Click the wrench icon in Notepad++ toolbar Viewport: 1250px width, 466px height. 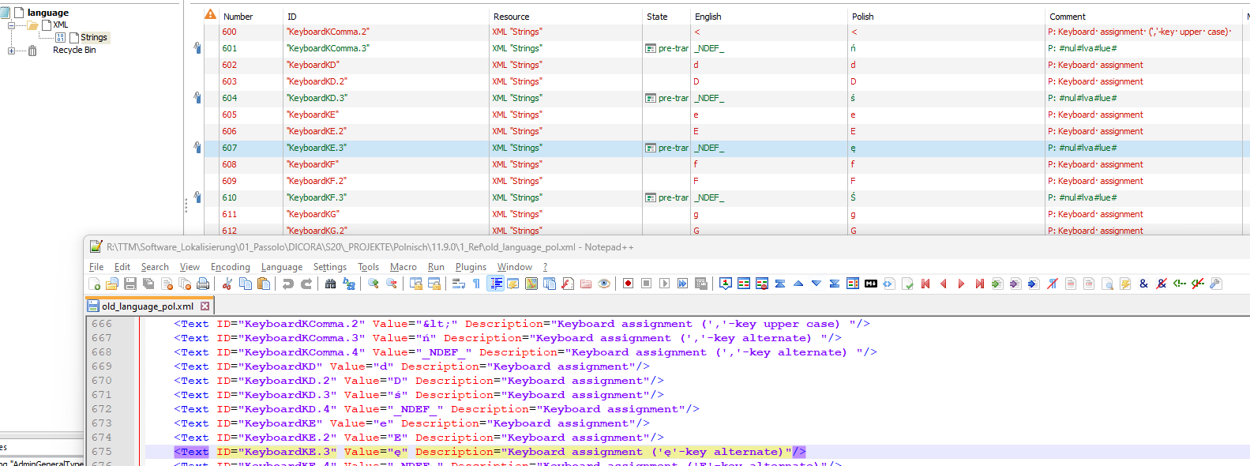tap(1216, 284)
